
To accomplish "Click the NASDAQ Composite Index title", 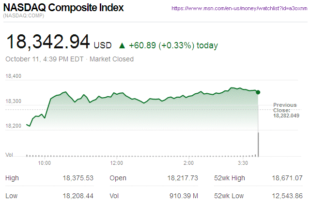I will (63, 8).
